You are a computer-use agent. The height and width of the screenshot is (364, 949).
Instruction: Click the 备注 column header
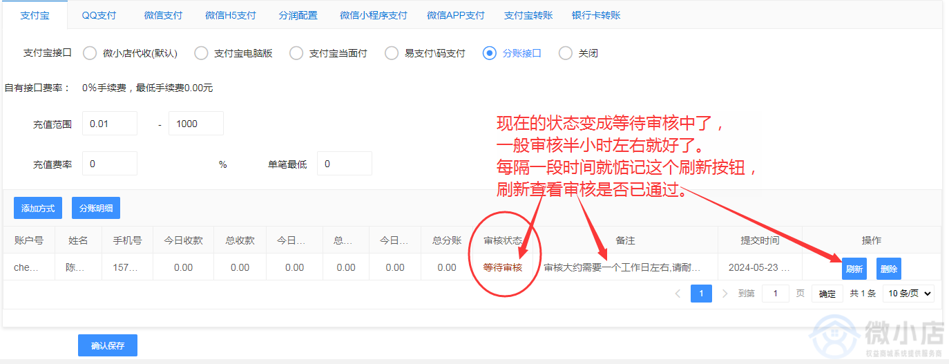pos(625,240)
